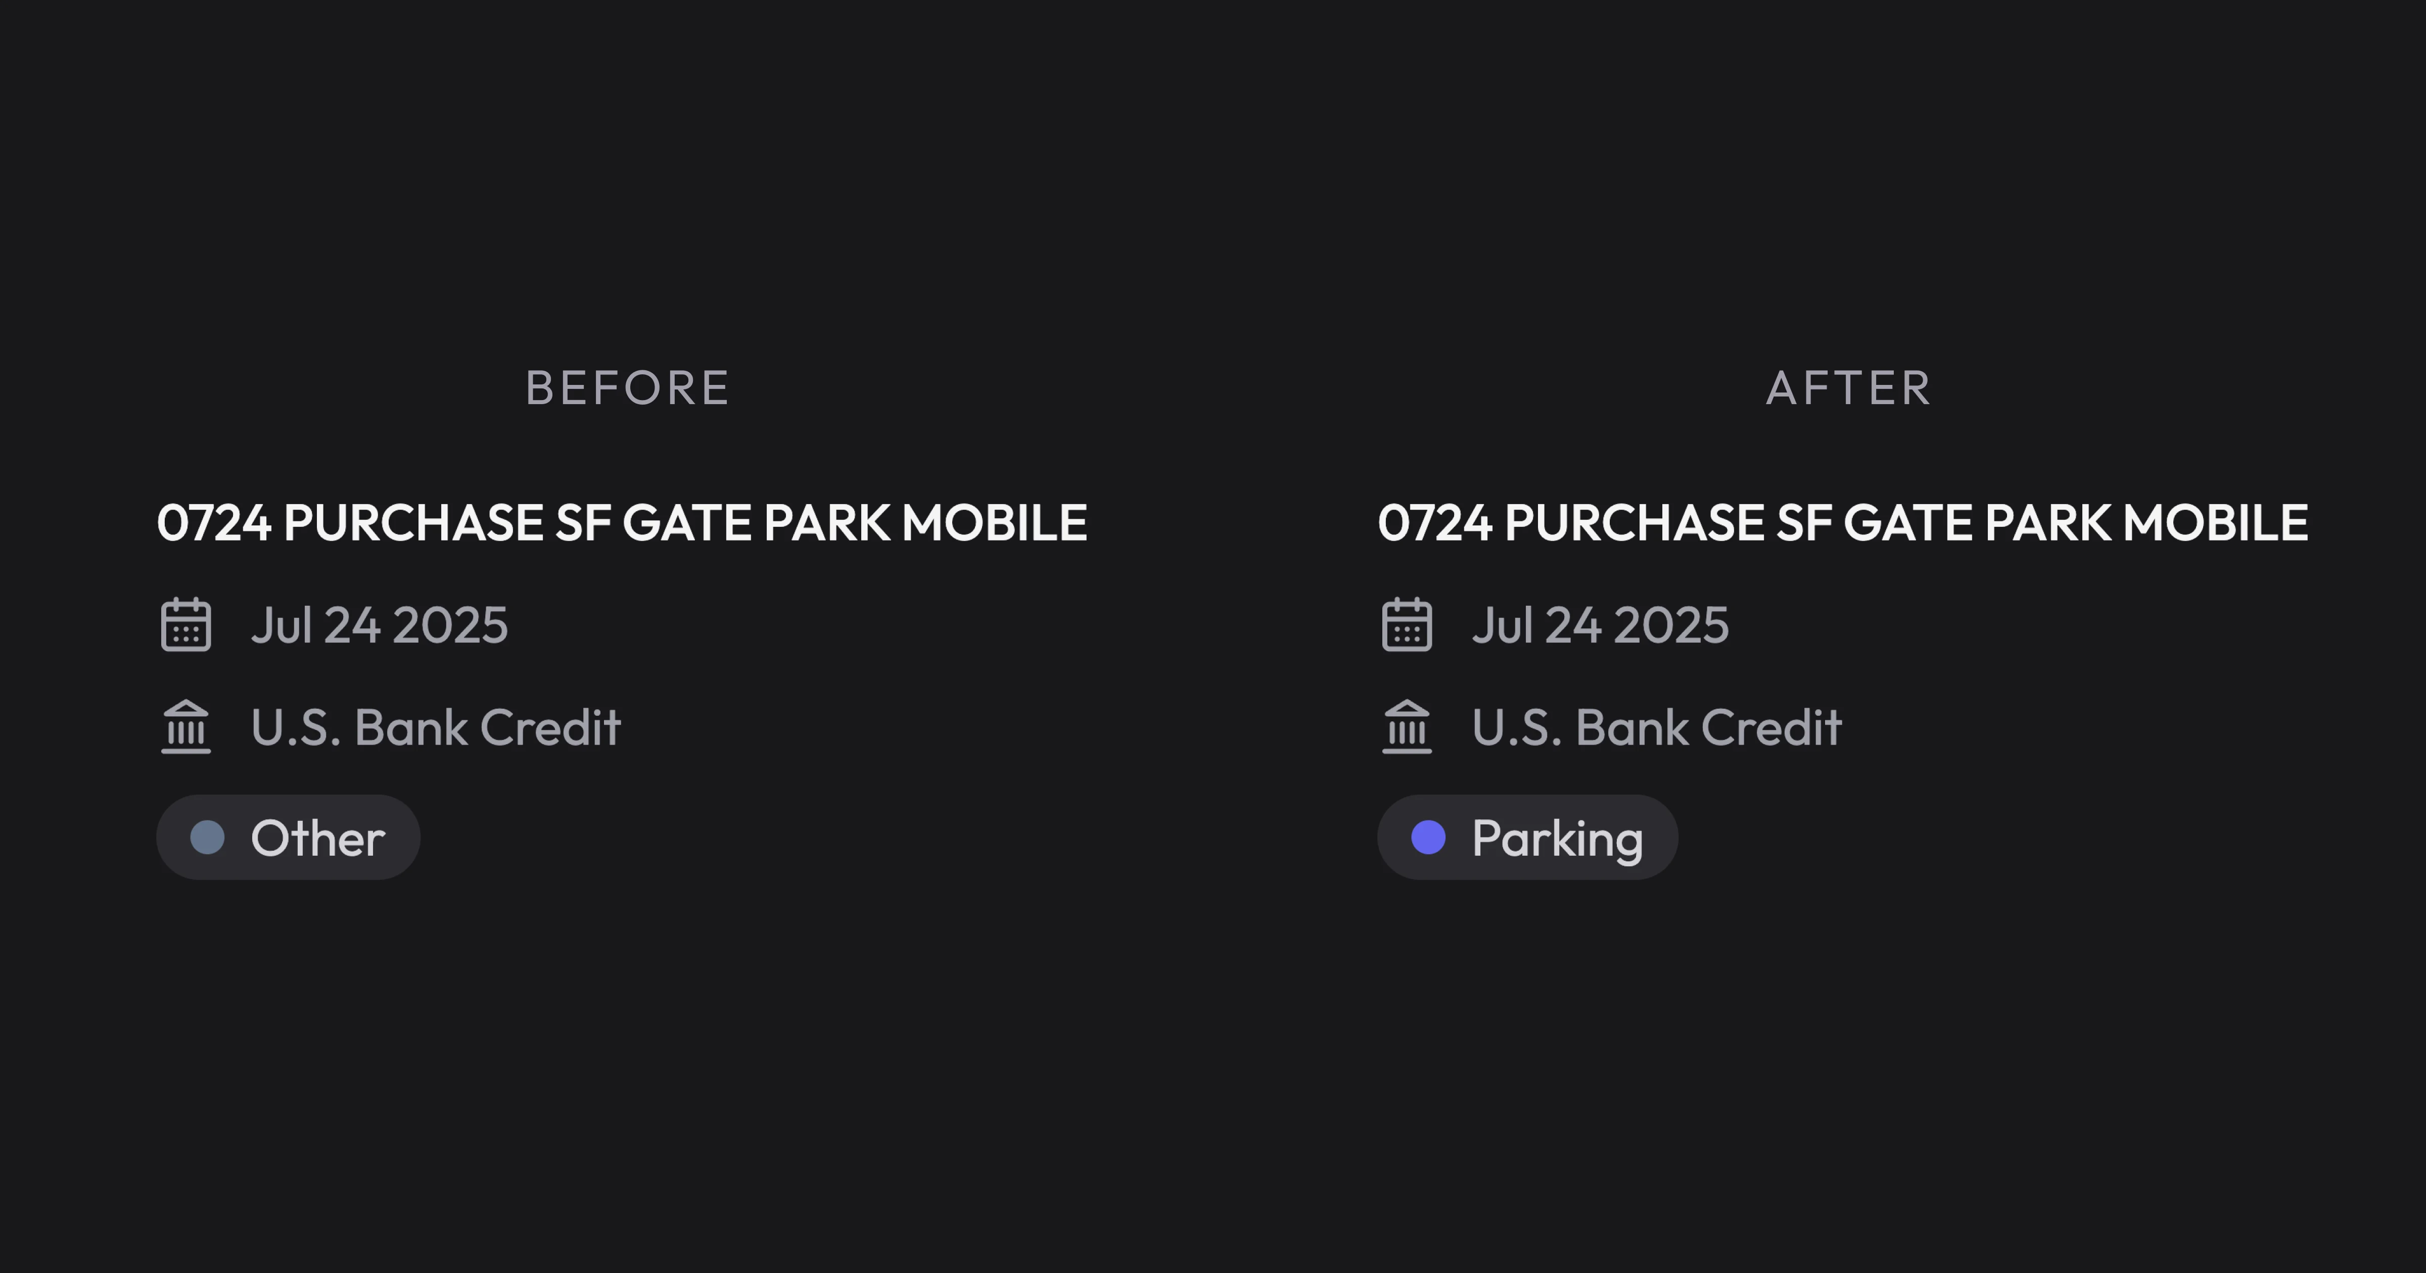This screenshot has height=1273, width=2426.
Task: Click Jul 24 2025 date under BEFORE
Action: [379, 625]
